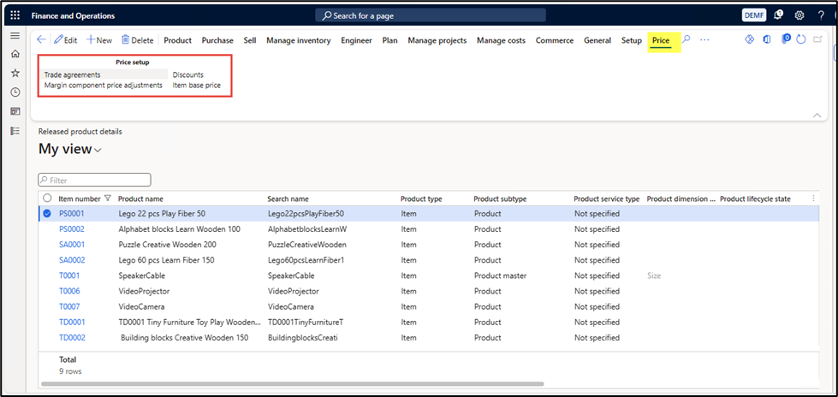Open the Plan tab
The height and width of the screenshot is (397, 838).
[389, 40]
